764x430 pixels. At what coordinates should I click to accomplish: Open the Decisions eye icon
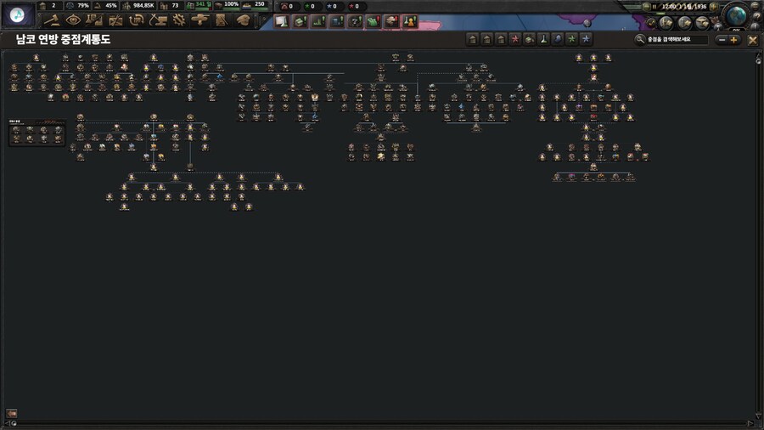coord(72,20)
